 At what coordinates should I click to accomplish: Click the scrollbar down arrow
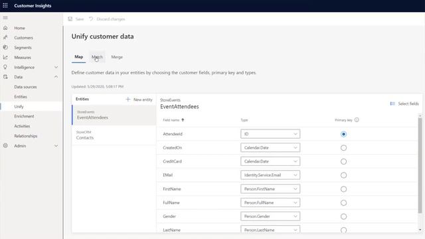pyautogui.click(x=420, y=230)
